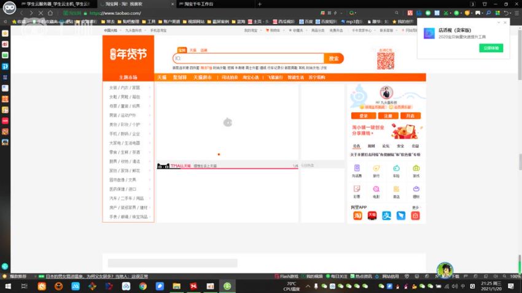Image resolution: width=522 pixels, height=293 pixels.
Task: Click the browser address bar URL
Action: pyautogui.click(x=115, y=13)
